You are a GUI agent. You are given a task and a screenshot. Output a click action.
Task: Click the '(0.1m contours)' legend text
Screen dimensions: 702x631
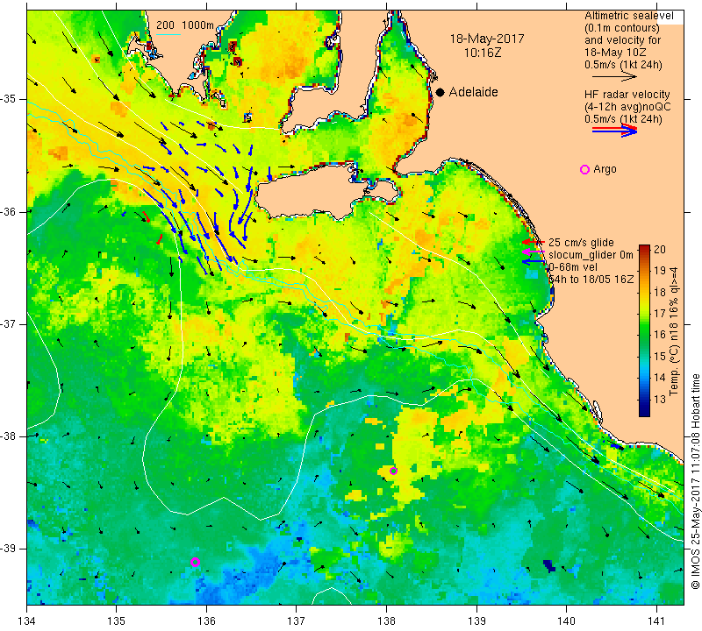(622, 28)
